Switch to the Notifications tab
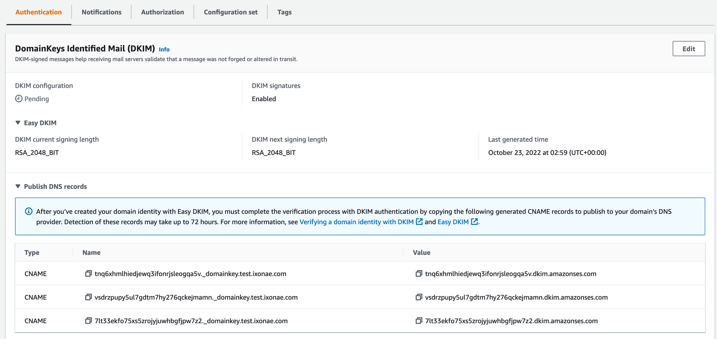Viewport: 717px width, 339px height. (101, 12)
